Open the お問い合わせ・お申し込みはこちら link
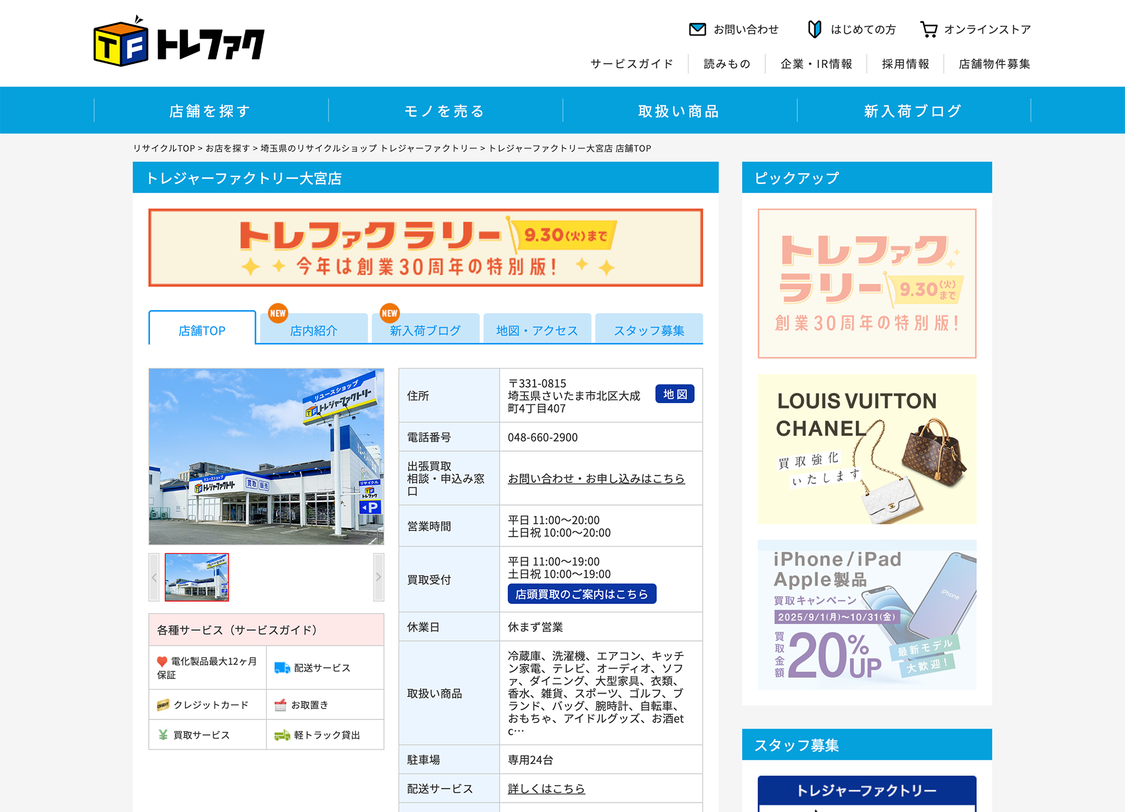Viewport: 1125px width, 812px height. click(596, 479)
